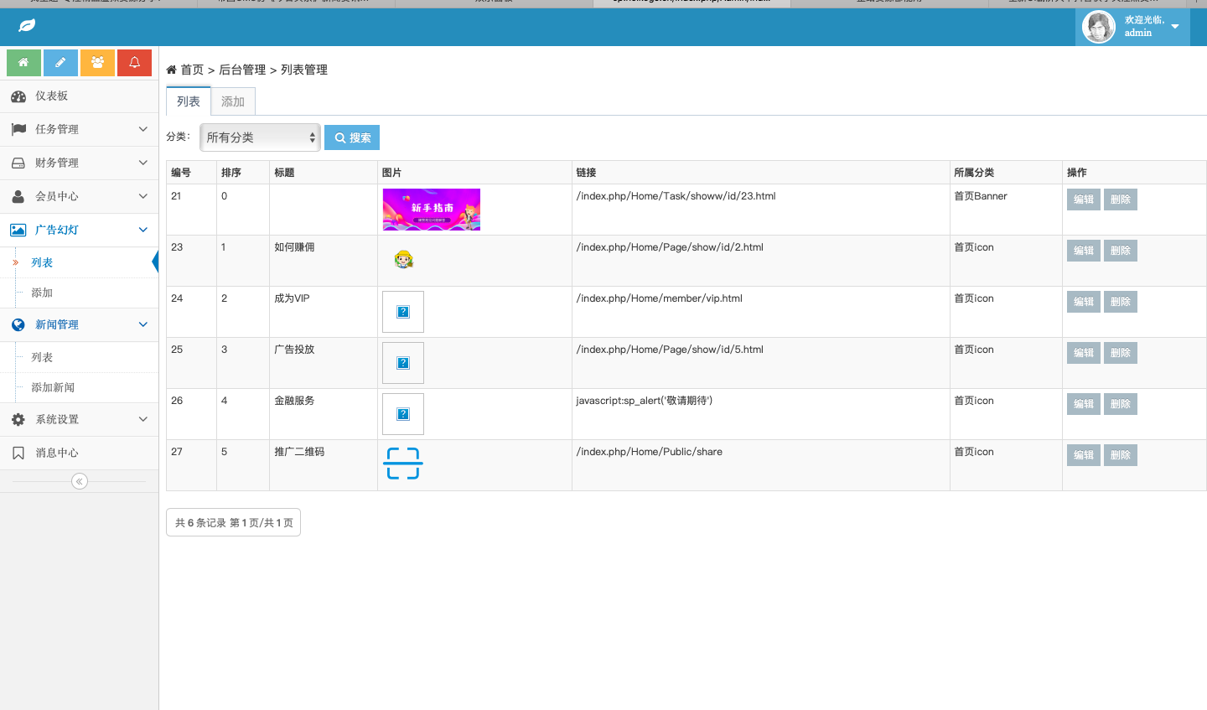Open 仪表板 dashboard in sidebar
The height and width of the screenshot is (710, 1207).
tap(52, 96)
